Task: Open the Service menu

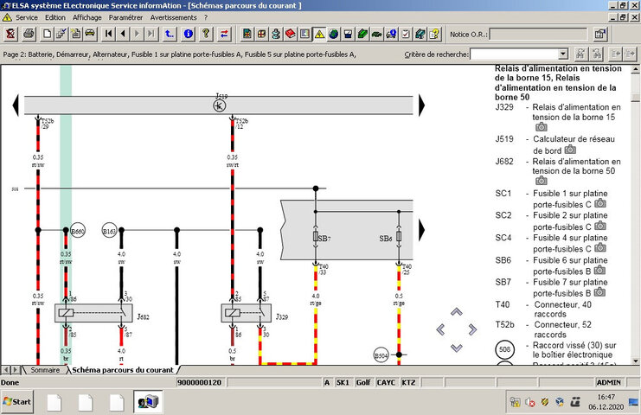Action: click(27, 17)
